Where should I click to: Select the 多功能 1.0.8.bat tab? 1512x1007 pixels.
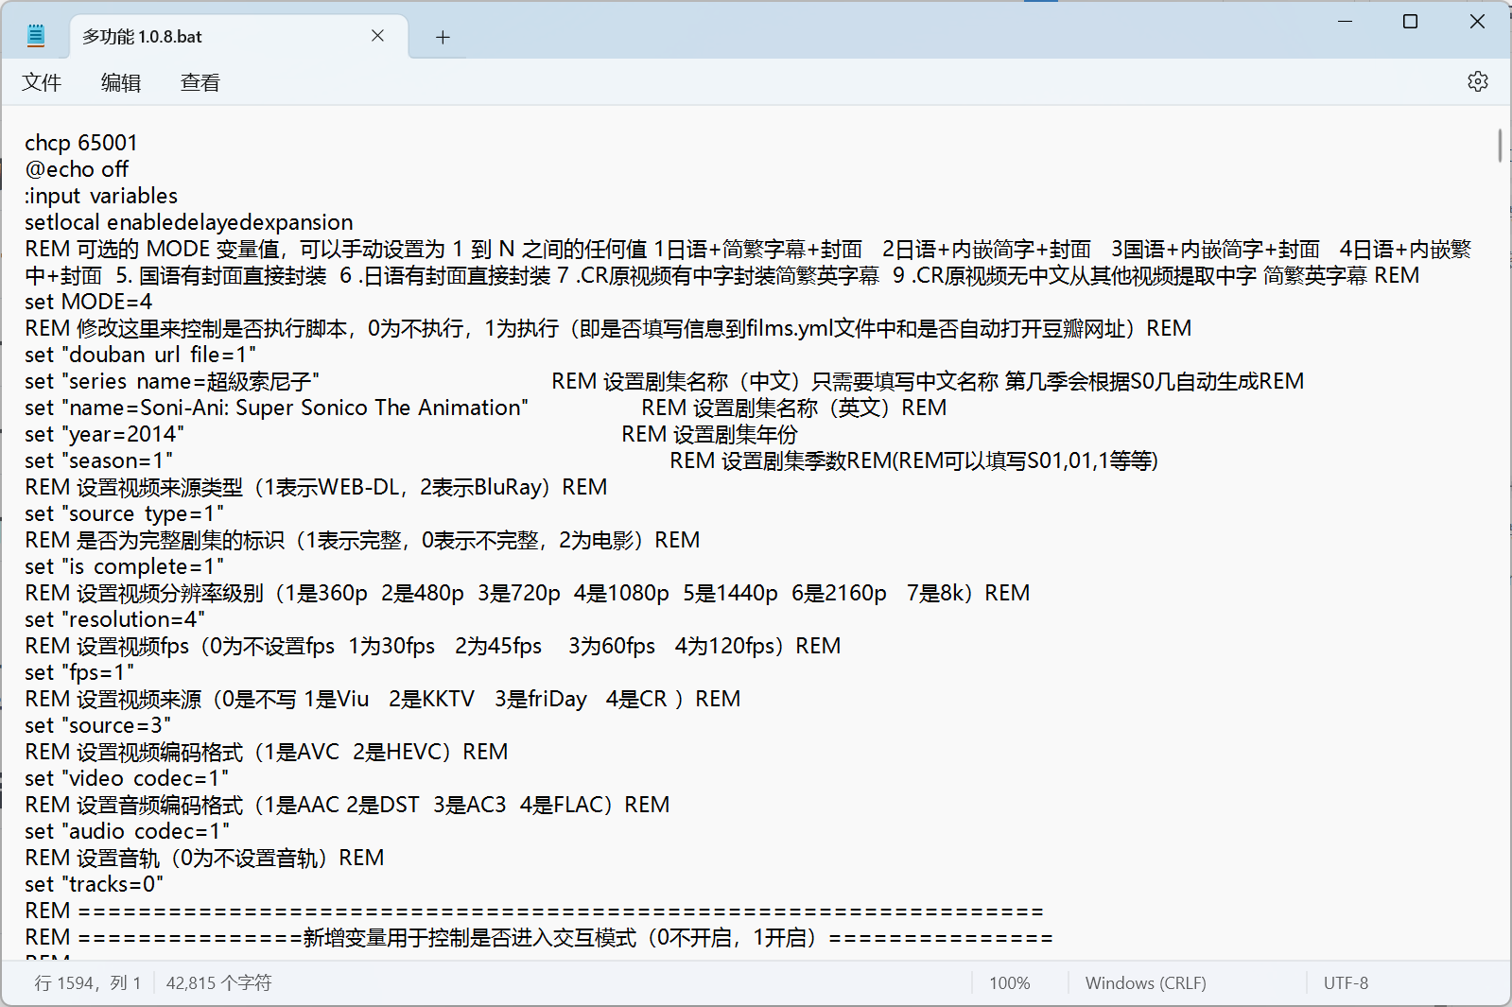click(x=189, y=37)
